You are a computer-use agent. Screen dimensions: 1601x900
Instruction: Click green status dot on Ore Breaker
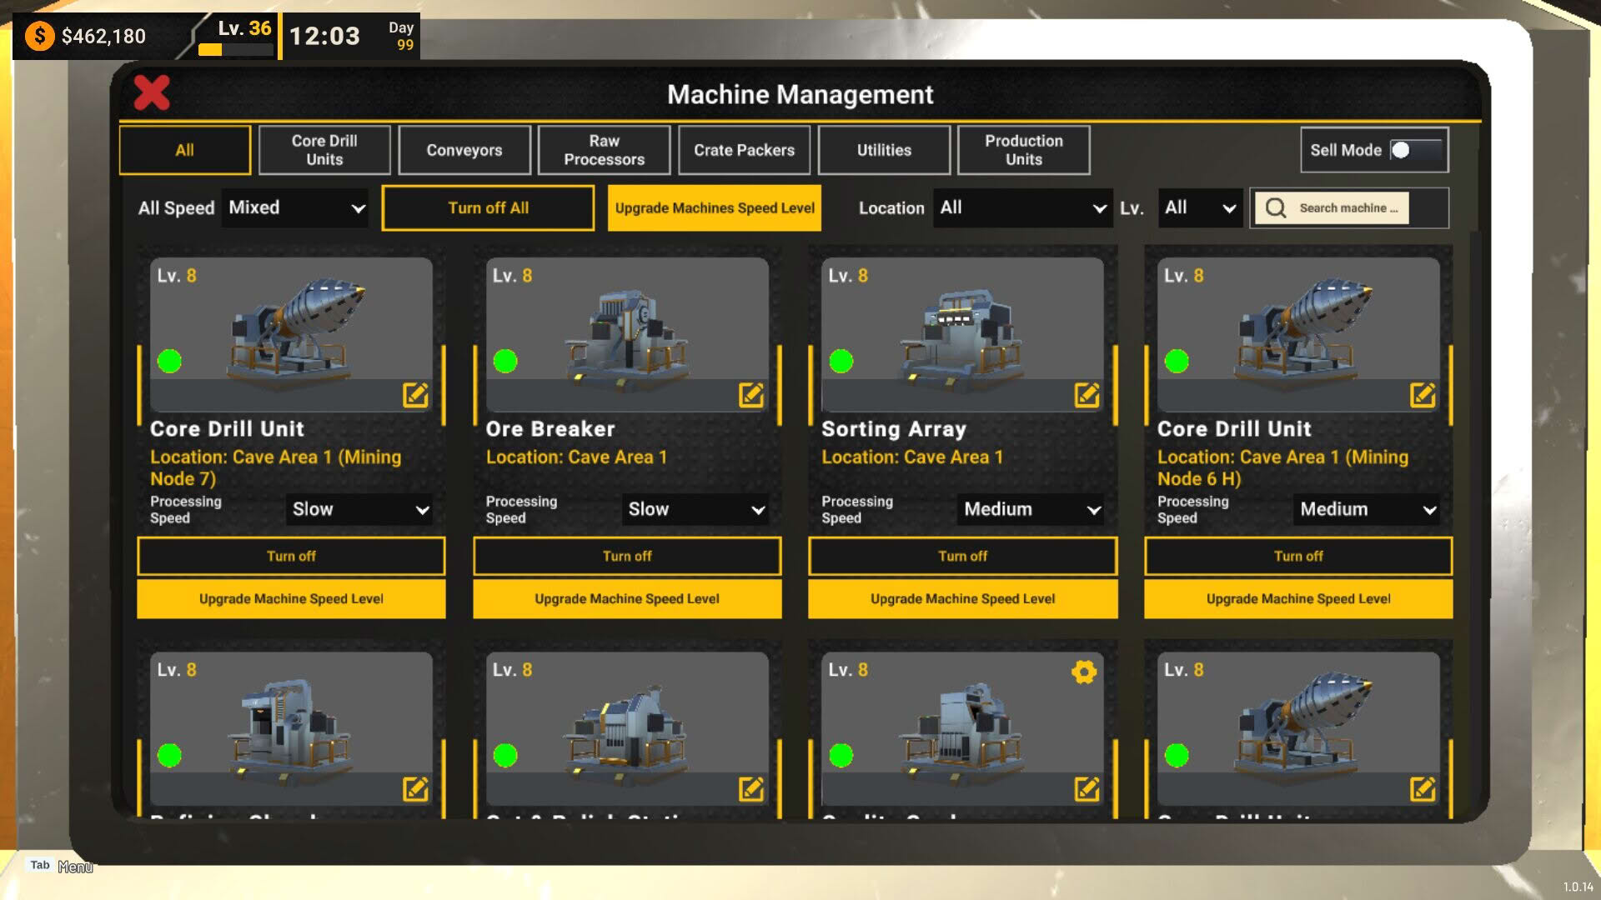505,361
